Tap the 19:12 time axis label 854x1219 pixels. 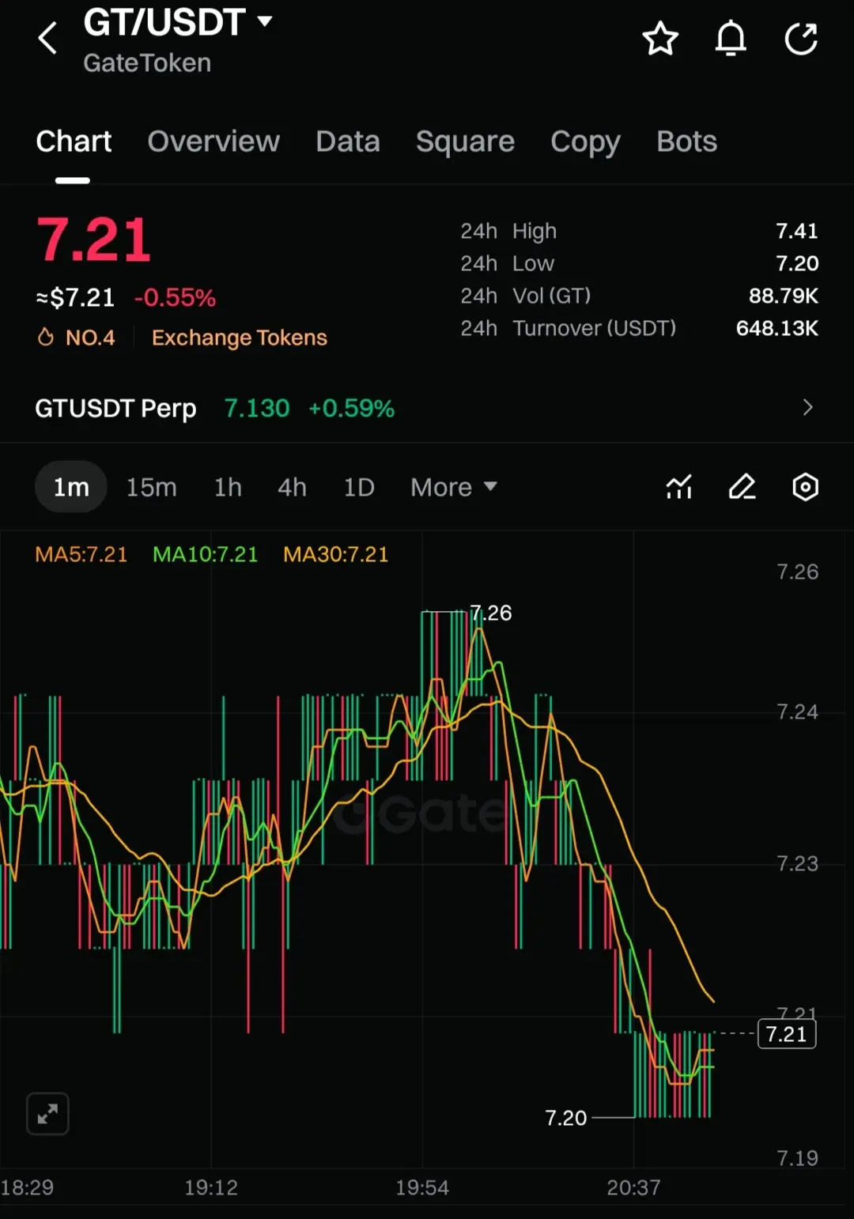211,1187
